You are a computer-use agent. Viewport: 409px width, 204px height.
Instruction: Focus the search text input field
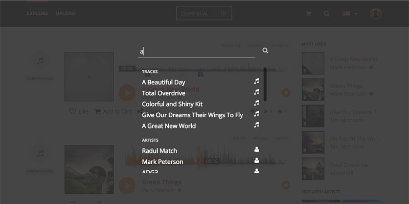[197, 51]
